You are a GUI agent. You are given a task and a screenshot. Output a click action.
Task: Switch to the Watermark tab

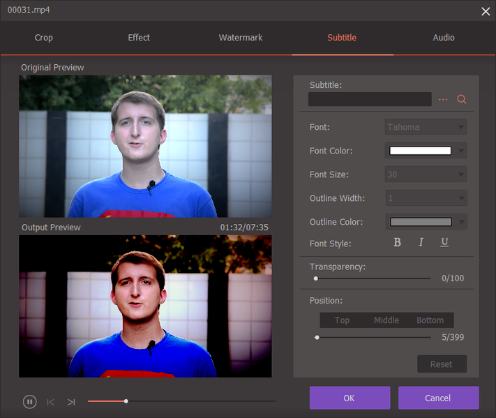241,38
